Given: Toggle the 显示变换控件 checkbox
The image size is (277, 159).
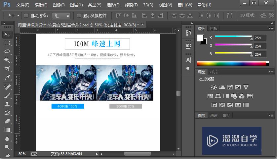Looking at the screenshot, I should (79, 16).
